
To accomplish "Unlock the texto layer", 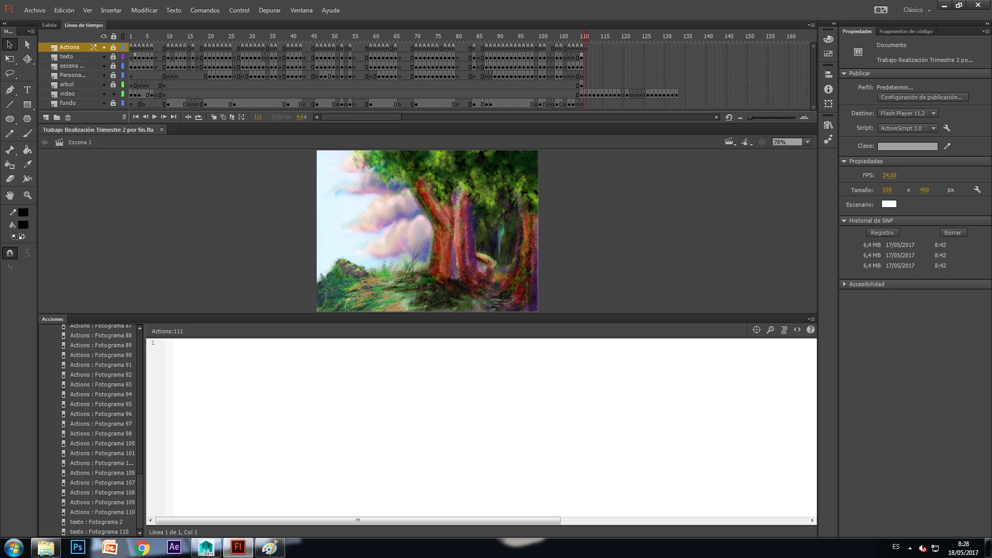I will (113, 56).
